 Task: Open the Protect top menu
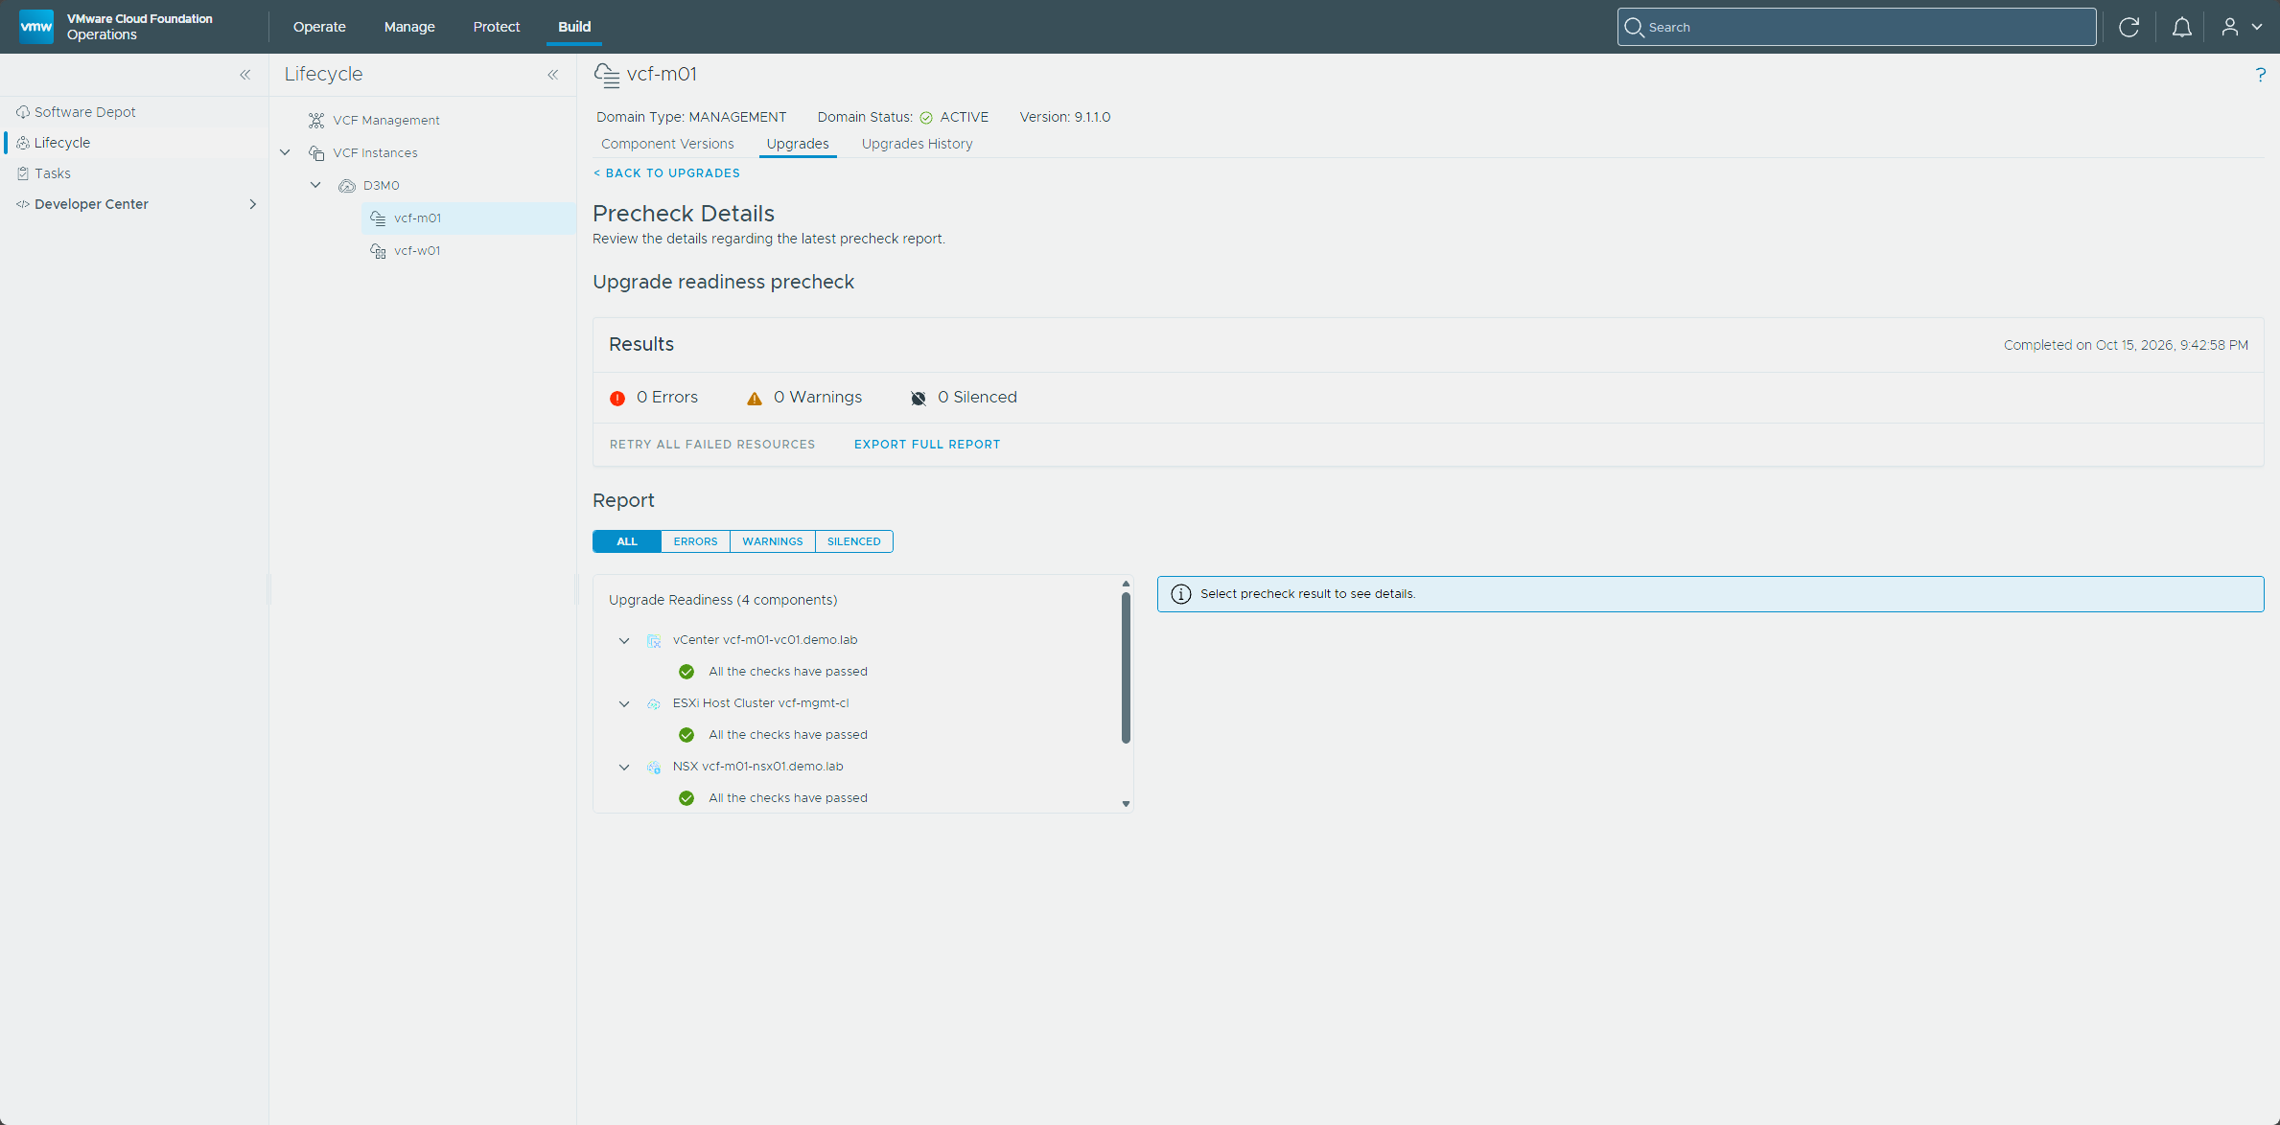[497, 27]
